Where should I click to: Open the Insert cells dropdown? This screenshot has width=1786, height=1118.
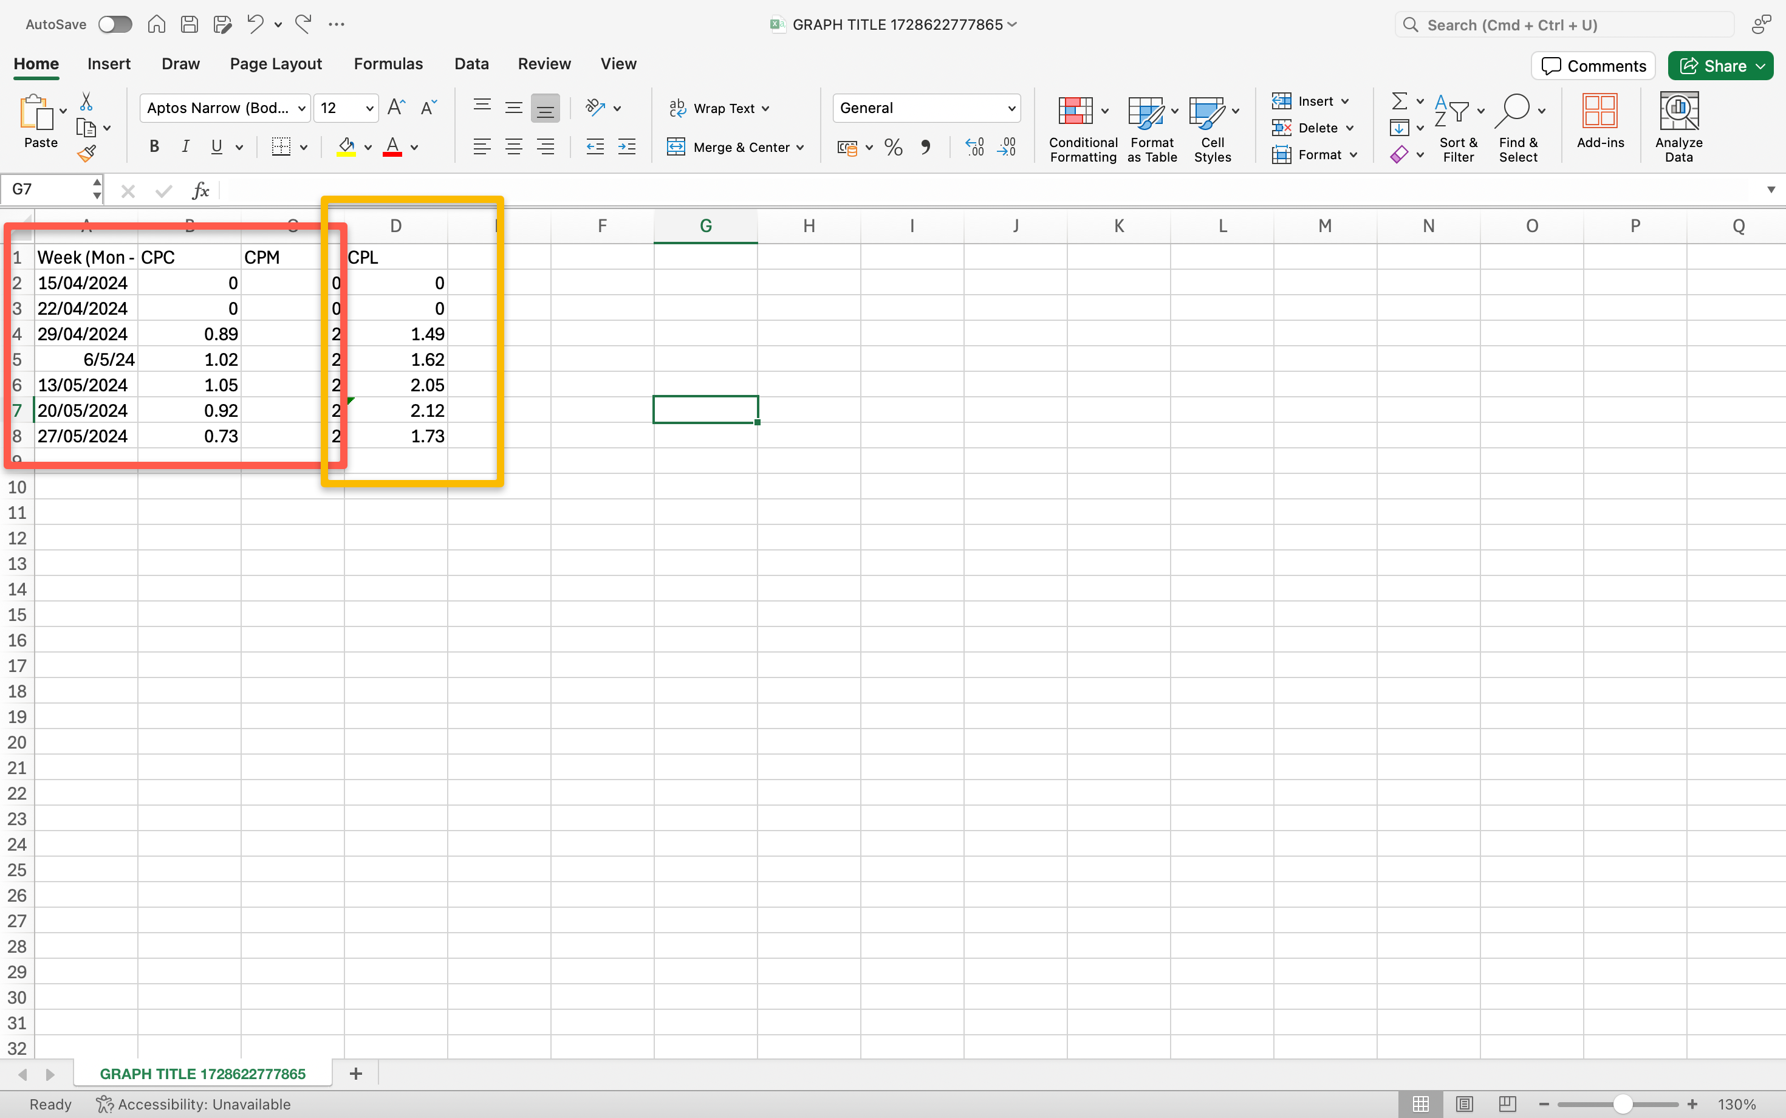[1311, 101]
